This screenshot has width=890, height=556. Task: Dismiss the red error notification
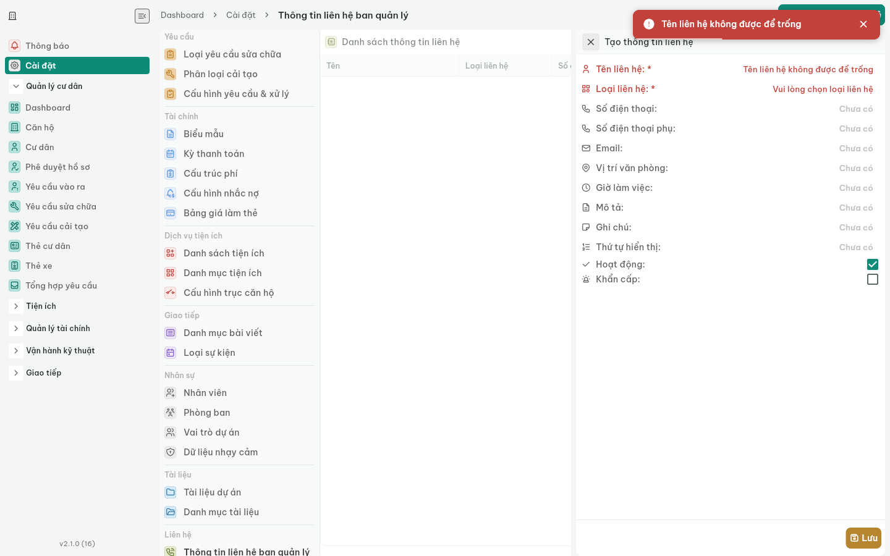(863, 24)
